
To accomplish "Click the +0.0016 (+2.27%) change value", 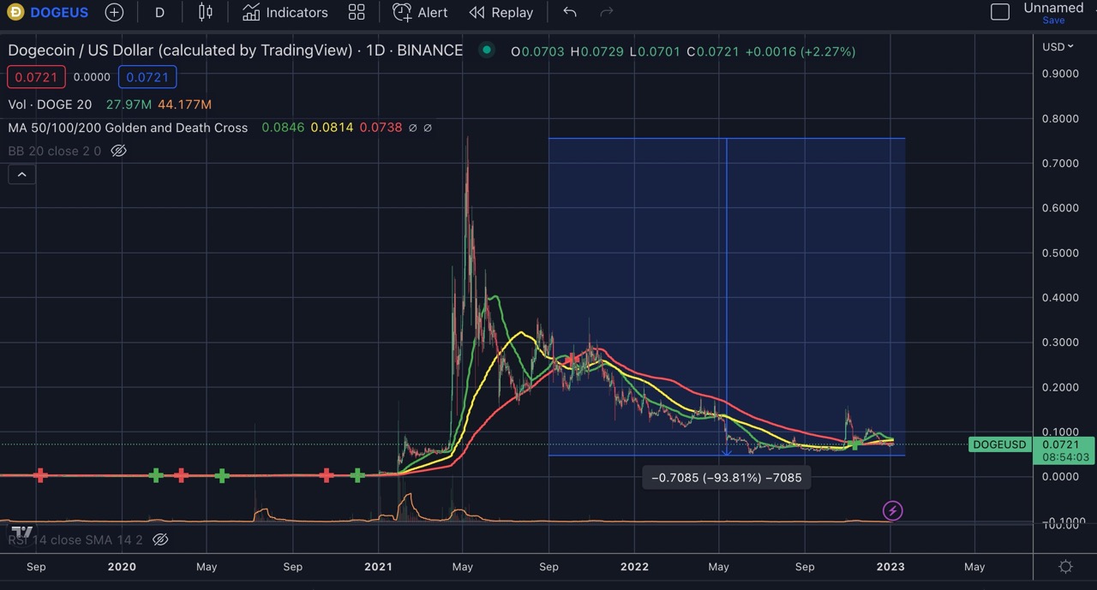I will pyautogui.click(x=800, y=51).
